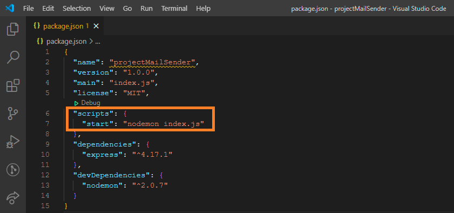Open the Run menu
Viewport: 454px width, 213px height.
coord(146,9)
